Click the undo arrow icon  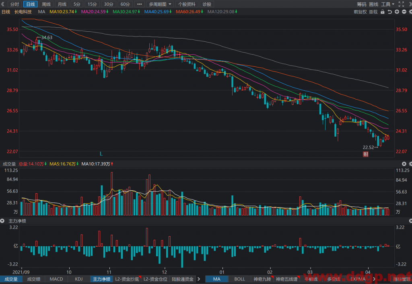coord(389,12)
